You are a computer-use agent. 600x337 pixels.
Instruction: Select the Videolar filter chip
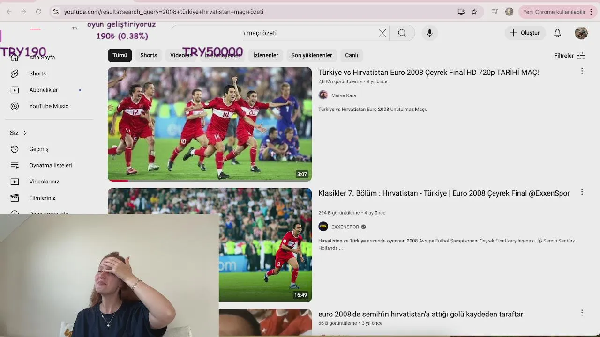181,55
